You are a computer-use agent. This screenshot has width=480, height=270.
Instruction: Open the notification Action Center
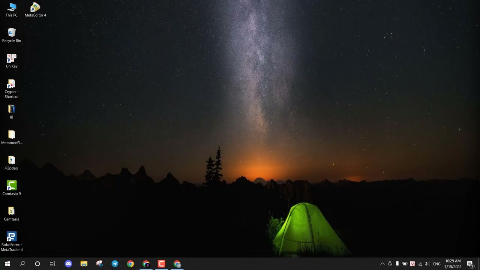tap(470, 264)
